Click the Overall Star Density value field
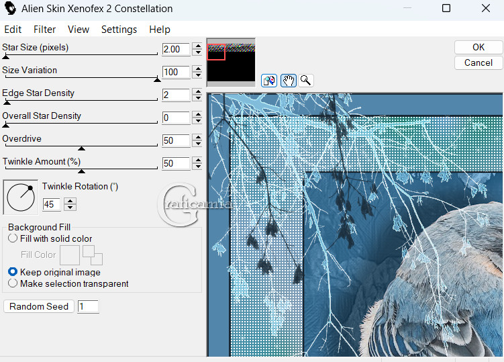504x362 pixels. [x=176, y=118]
